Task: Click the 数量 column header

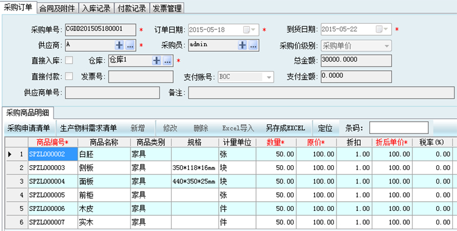Action: pyautogui.click(x=276, y=143)
